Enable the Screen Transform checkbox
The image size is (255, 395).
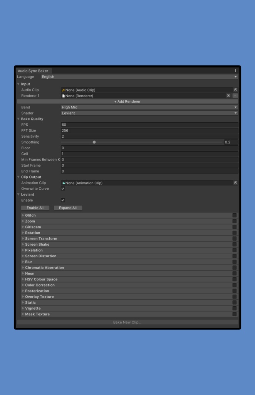pyautogui.click(x=234, y=238)
